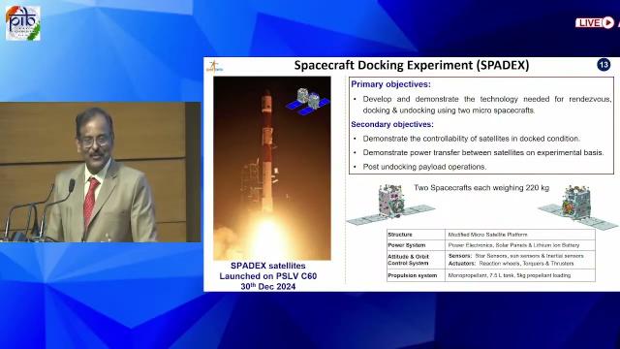Viewport: 620px width, 349px height.
Task: Click 'Monopropellant, 7.5 L tank' cell
Action: pos(520,275)
